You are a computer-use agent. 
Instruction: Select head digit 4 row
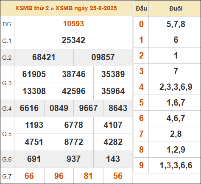pyautogui.click(x=167, y=87)
